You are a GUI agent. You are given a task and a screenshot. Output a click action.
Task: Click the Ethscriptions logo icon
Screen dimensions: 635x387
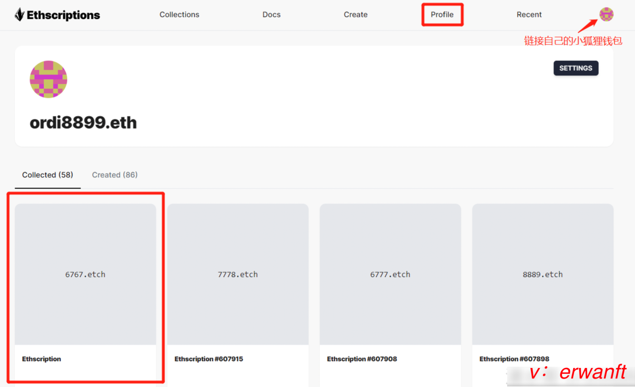pyautogui.click(x=19, y=15)
